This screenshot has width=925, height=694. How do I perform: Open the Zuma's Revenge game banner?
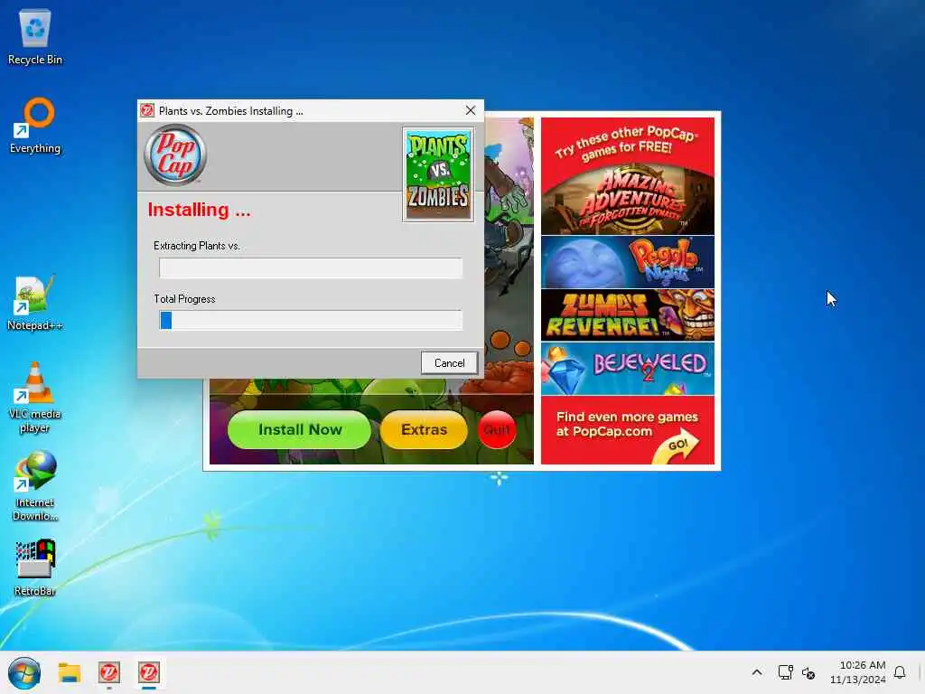pyautogui.click(x=628, y=315)
